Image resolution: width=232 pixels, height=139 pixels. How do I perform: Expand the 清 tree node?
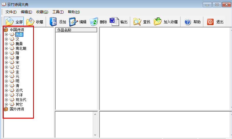6,86
